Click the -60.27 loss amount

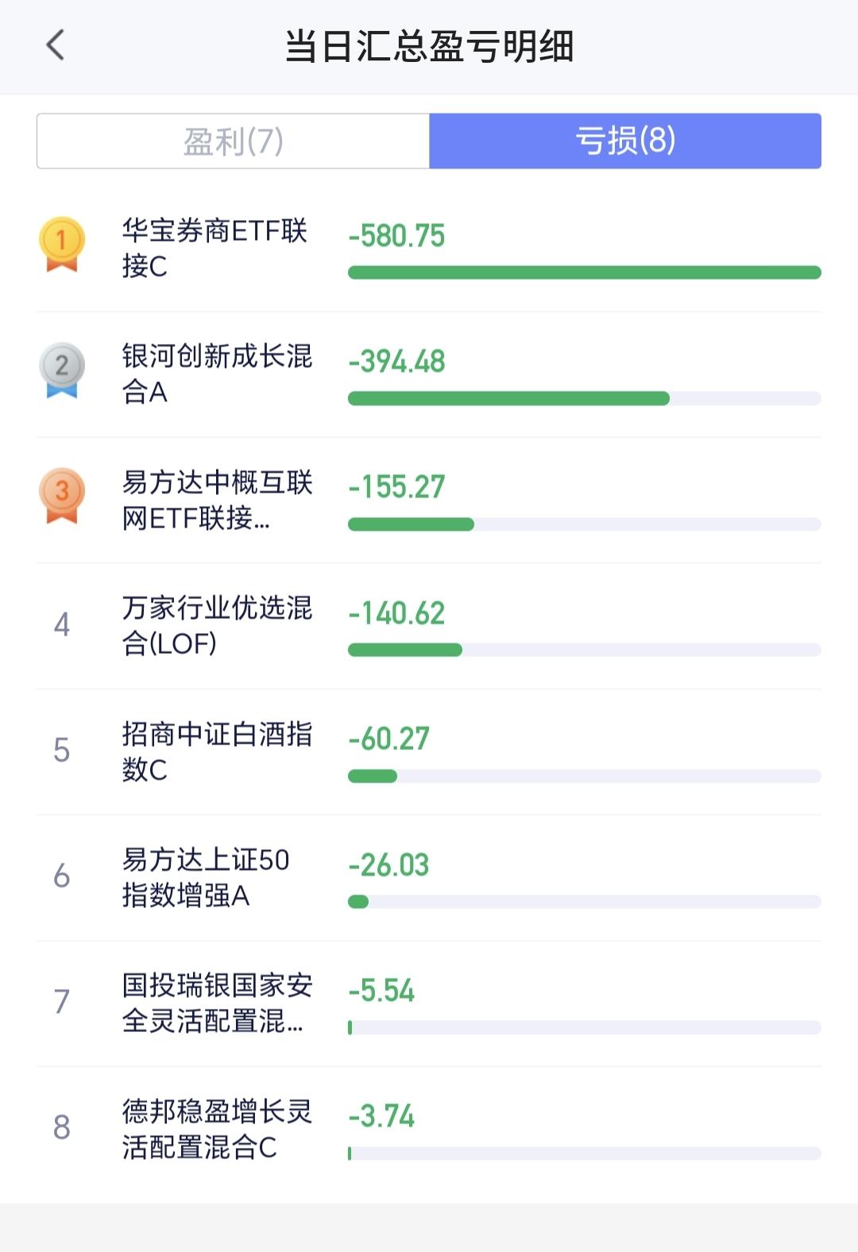pos(388,739)
